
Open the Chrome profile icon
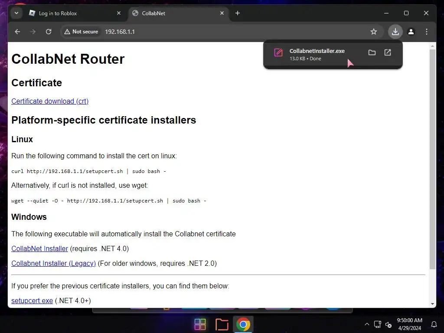[411, 32]
